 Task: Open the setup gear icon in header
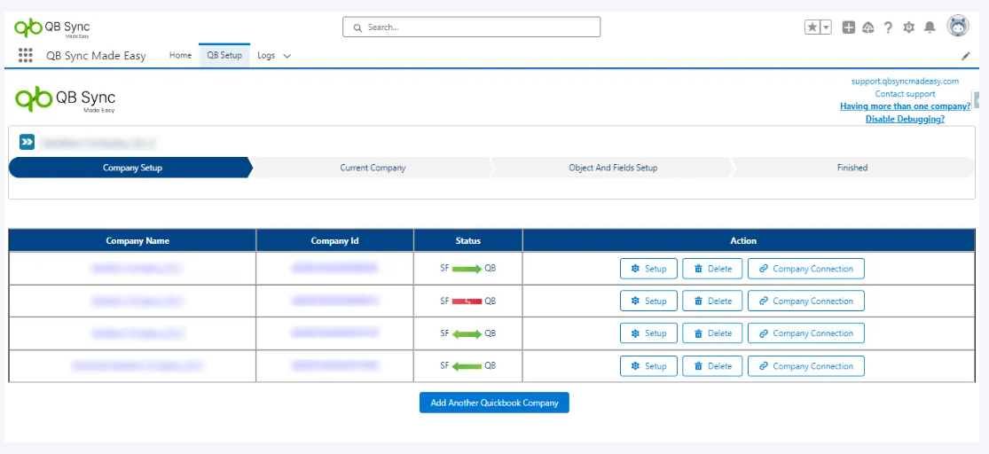pyautogui.click(x=909, y=27)
